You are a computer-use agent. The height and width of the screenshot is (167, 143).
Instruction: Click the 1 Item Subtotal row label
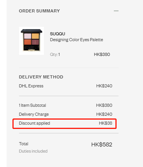tap(32, 105)
